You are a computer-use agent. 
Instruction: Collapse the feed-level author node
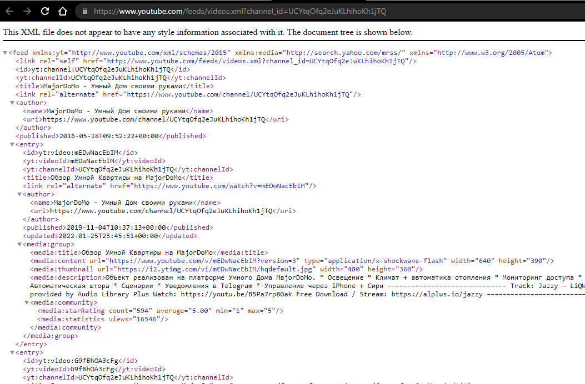tap(12, 103)
